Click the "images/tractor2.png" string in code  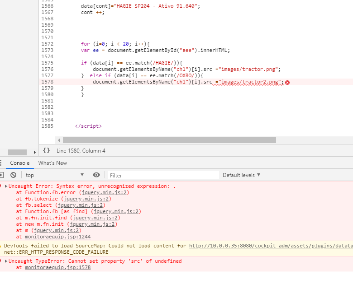point(250,82)
